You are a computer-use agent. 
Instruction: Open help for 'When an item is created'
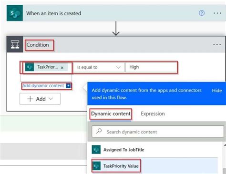click(202, 13)
